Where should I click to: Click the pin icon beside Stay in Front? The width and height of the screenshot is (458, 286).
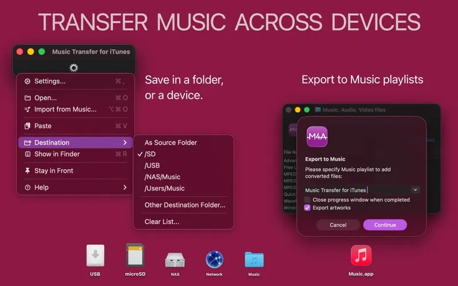(x=27, y=170)
